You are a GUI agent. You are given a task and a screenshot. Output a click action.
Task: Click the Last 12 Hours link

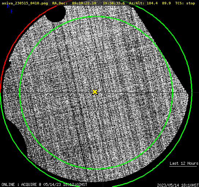(184, 163)
